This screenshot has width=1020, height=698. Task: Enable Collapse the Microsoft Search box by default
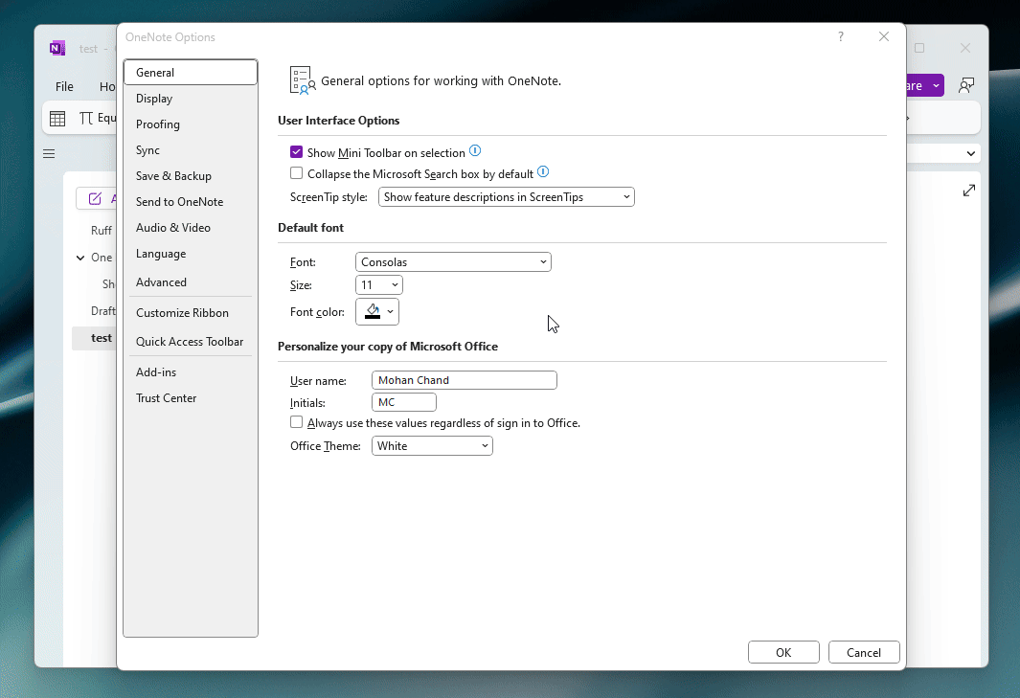[x=297, y=172]
